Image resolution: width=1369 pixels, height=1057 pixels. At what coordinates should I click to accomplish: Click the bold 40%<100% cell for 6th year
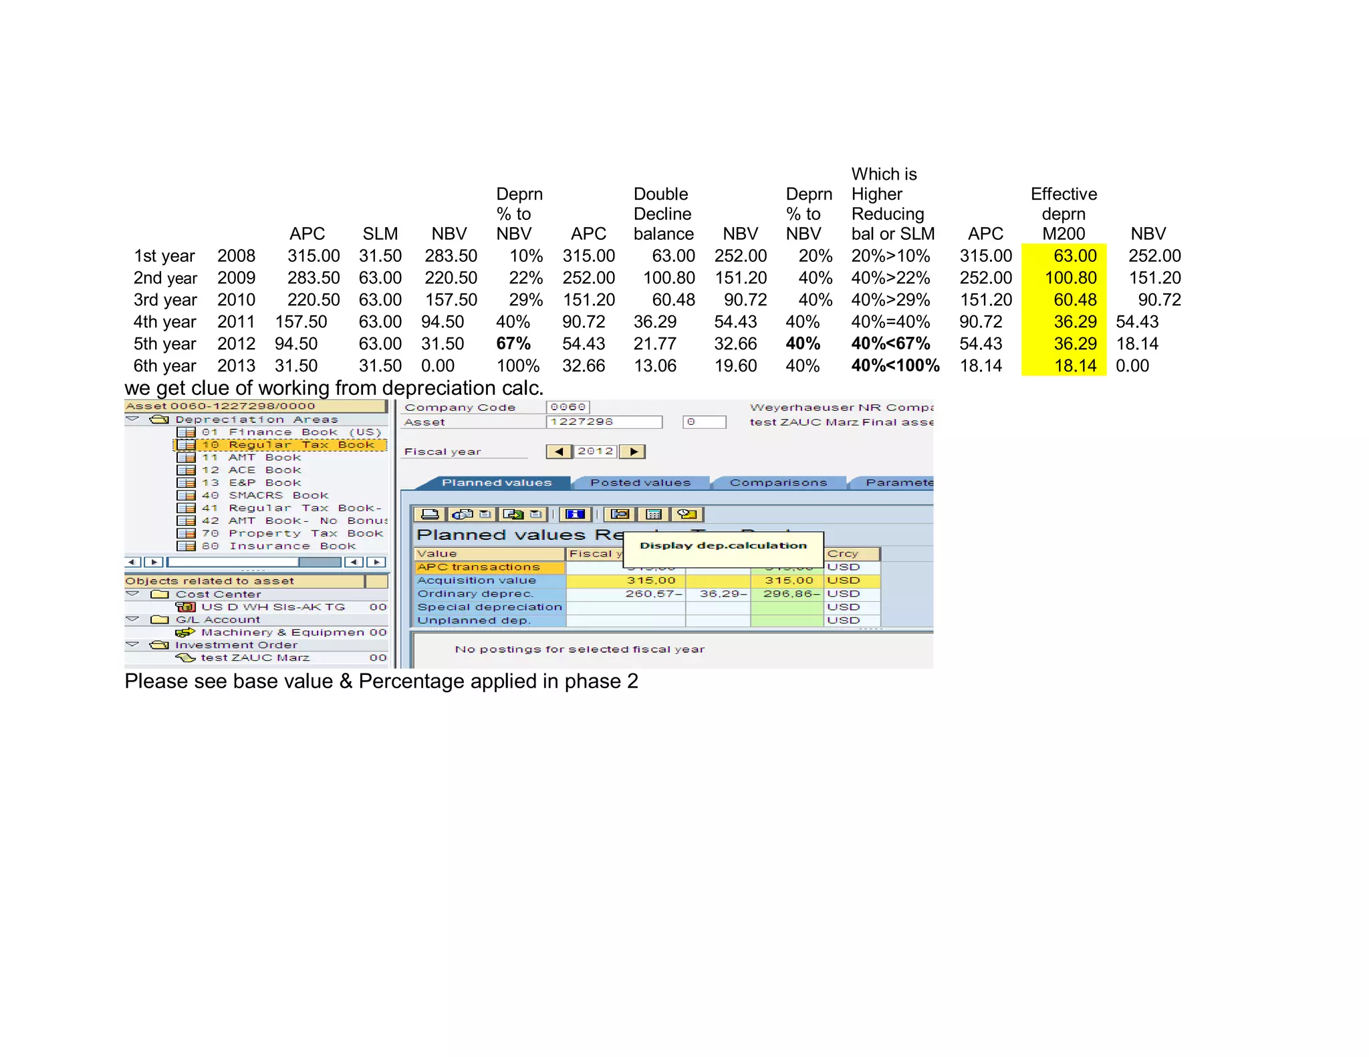(895, 365)
